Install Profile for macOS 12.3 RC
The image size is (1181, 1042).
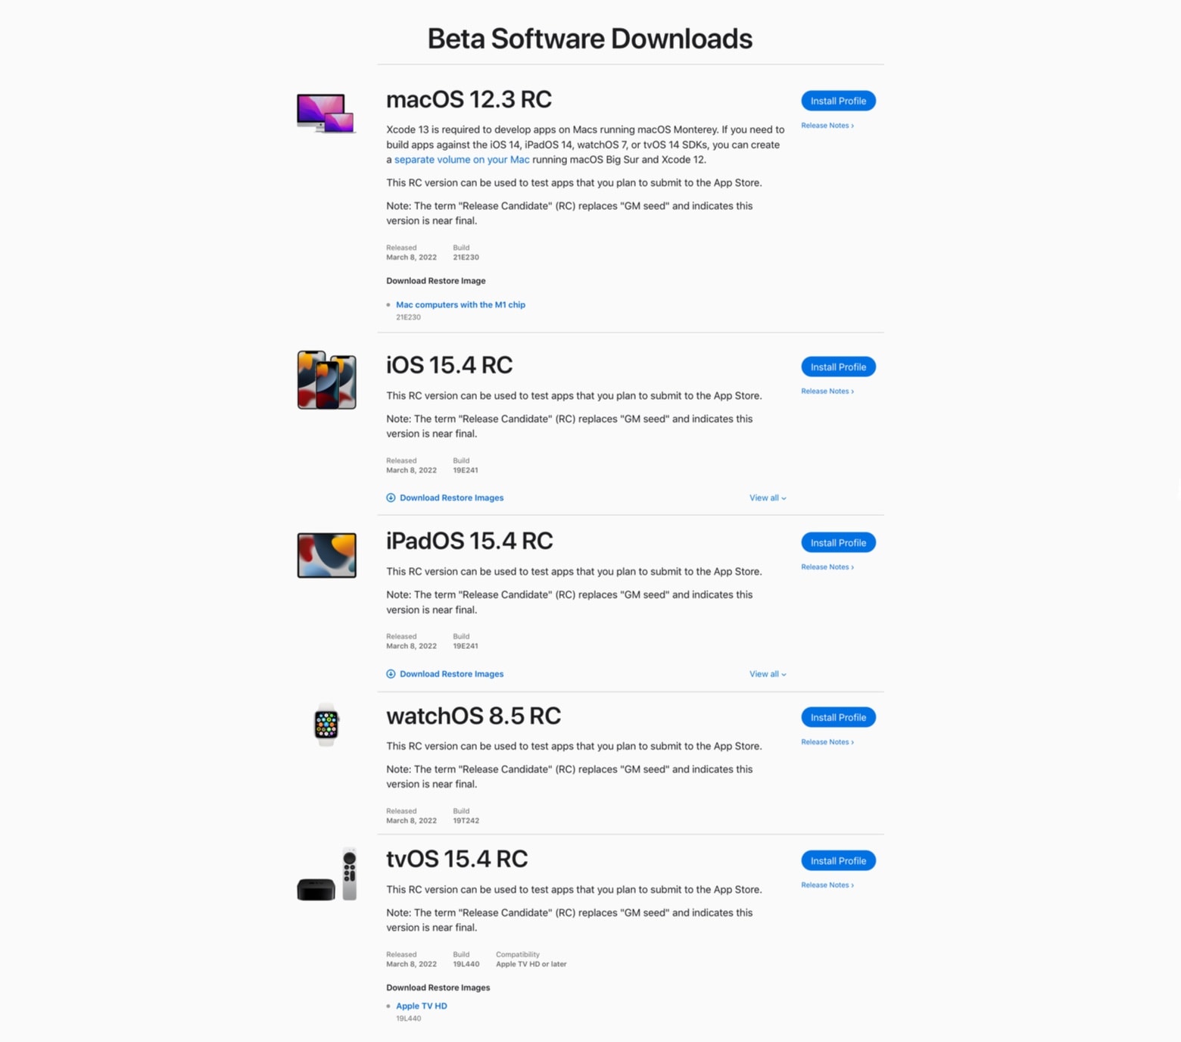pos(837,101)
